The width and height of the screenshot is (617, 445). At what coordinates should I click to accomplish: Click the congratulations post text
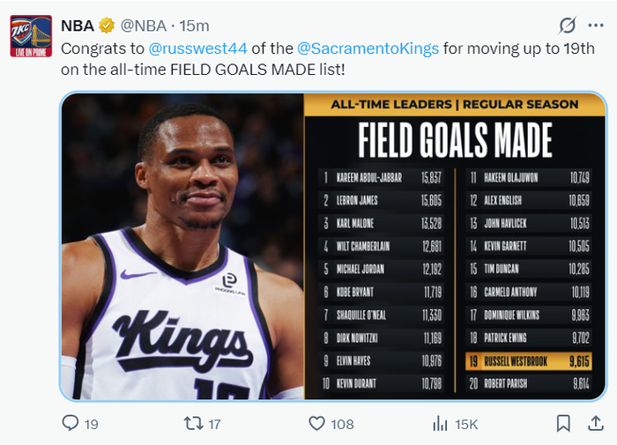coord(264,69)
